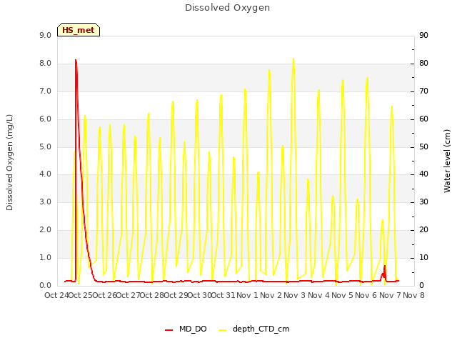Click the Water level (cm) axis label

(x=447, y=161)
